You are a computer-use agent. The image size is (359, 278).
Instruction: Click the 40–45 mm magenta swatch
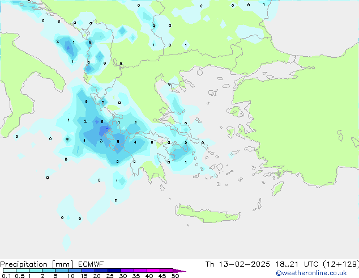tap(153, 271)
